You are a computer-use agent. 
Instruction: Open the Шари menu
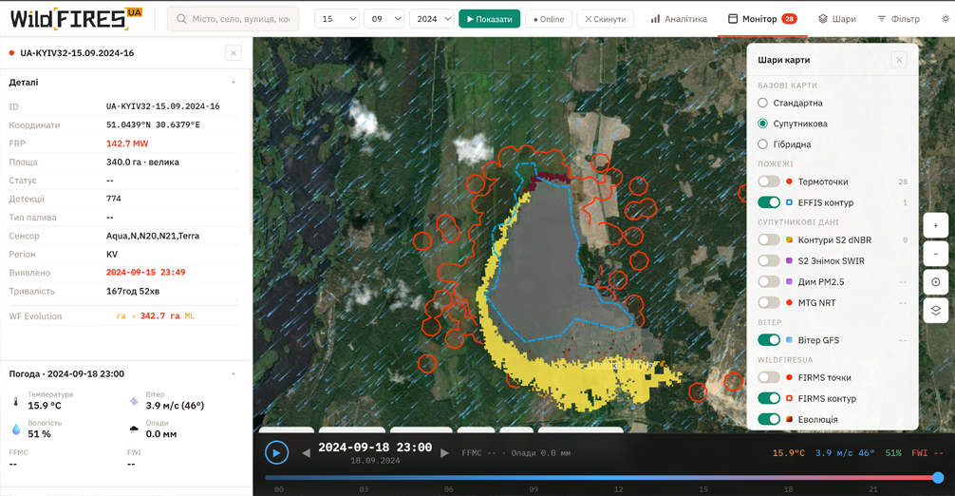[x=837, y=19]
